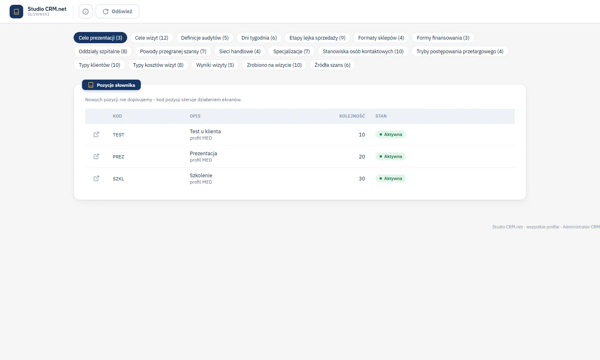Select the Cele prezentacji (3) tab

coord(100,38)
